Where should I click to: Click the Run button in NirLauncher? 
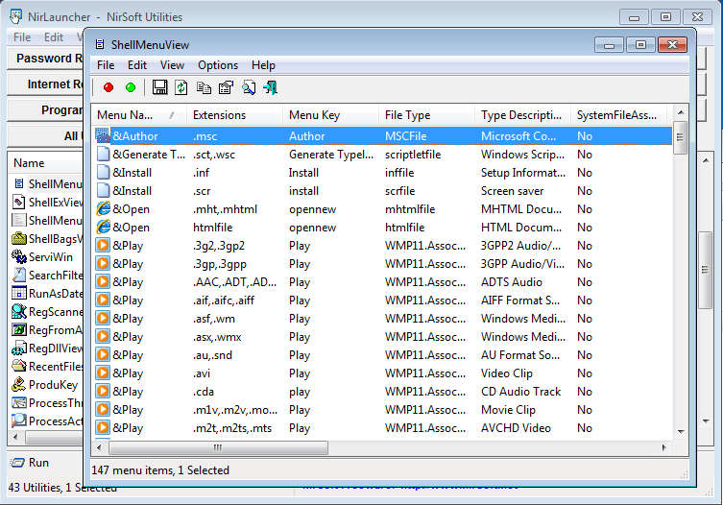[x=38, y=462]
